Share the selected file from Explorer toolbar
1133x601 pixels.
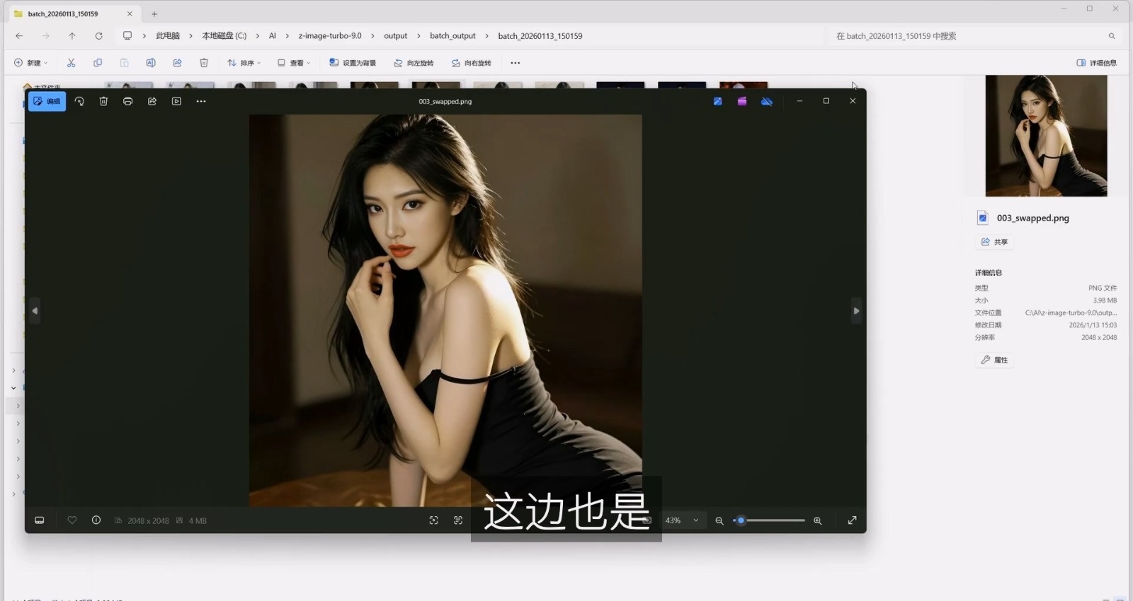[177, 63]
